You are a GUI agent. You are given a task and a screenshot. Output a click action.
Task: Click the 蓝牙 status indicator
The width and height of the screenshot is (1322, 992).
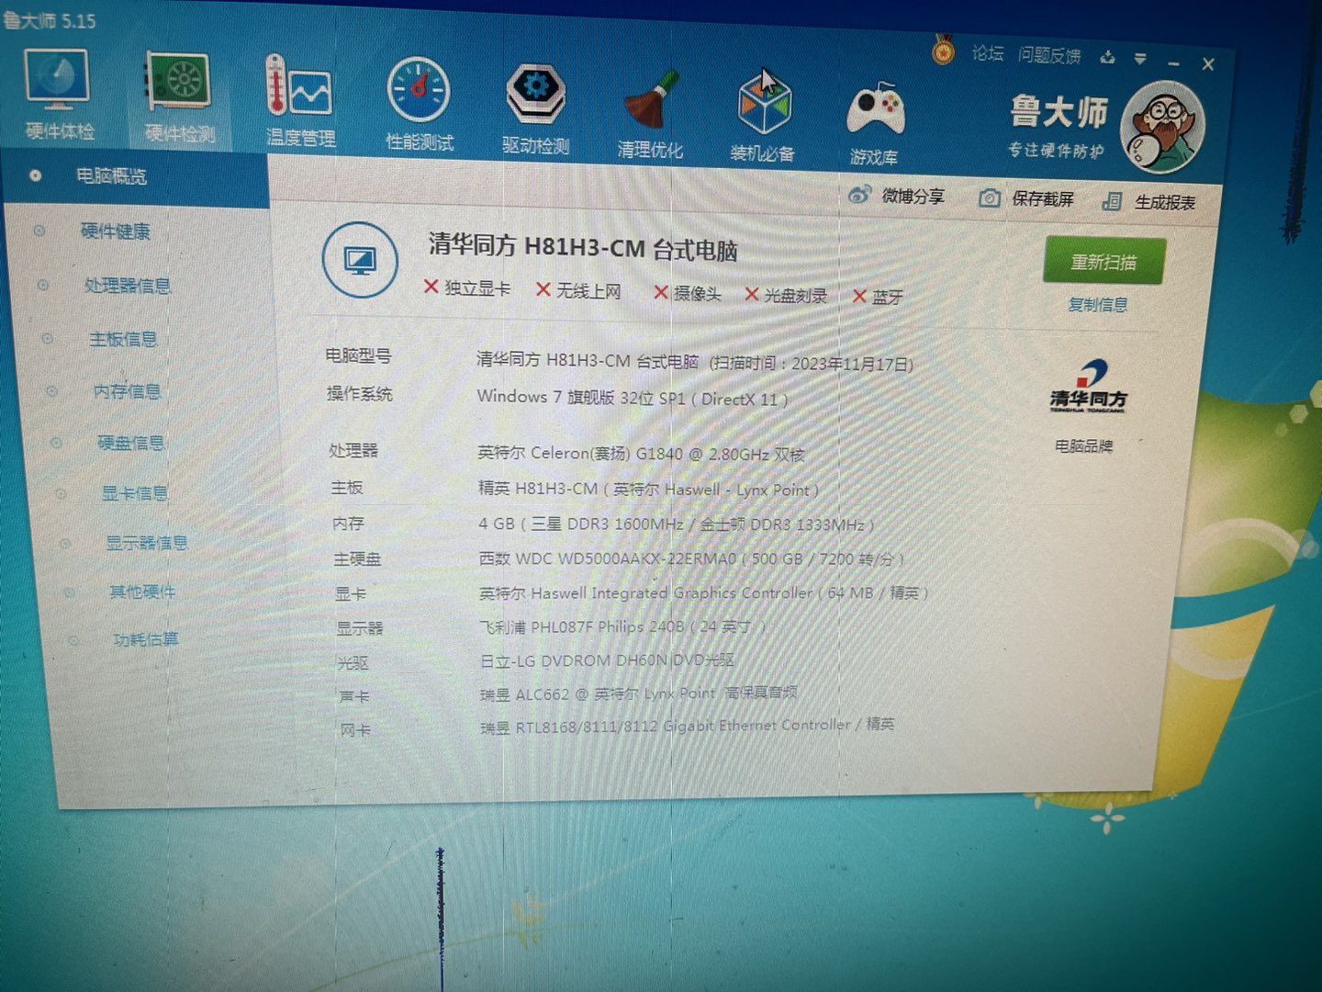(878, 298)
